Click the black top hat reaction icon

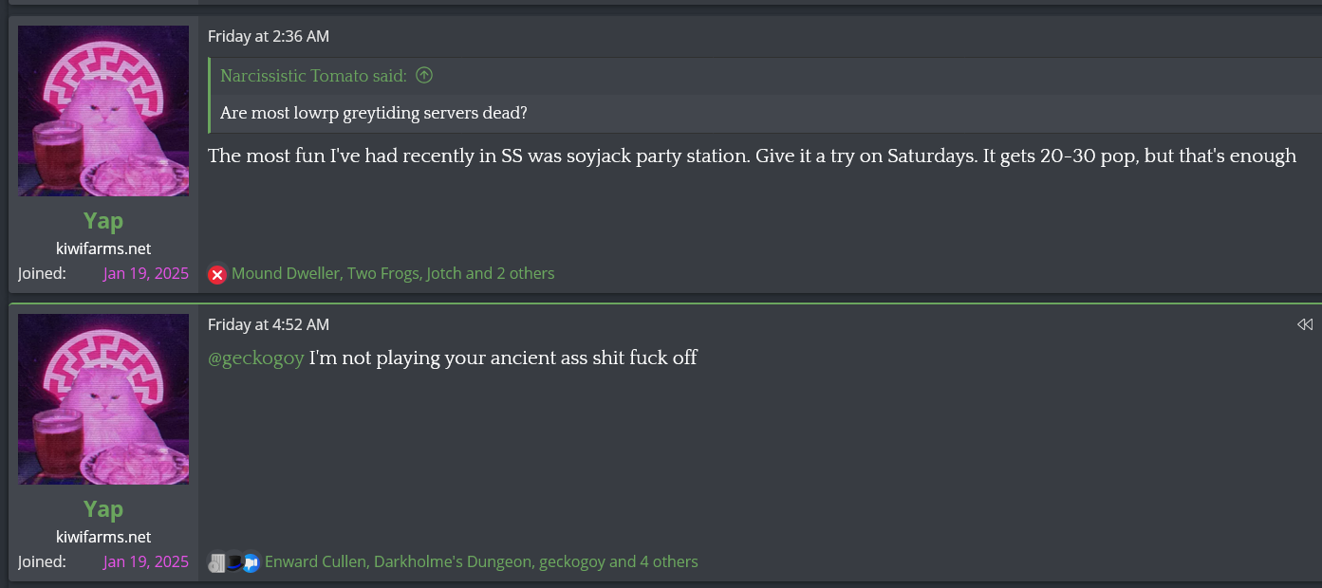click(233, 562)
